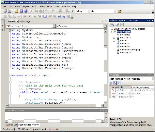Click the Undo arrow icon
Viewport: 155px width, 132px height.
[x=46, y=11]
